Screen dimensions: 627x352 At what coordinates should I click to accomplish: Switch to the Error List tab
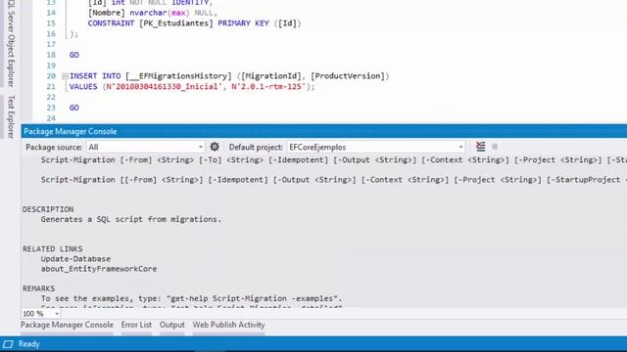(136, 325)
